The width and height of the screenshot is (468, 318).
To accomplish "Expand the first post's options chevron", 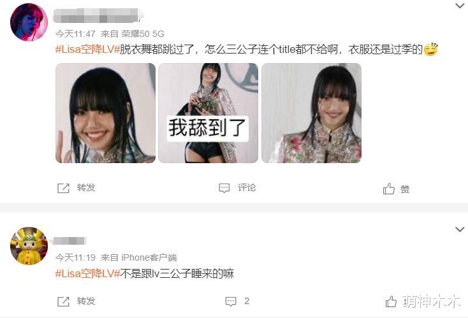I will click(x=460, y=6).
